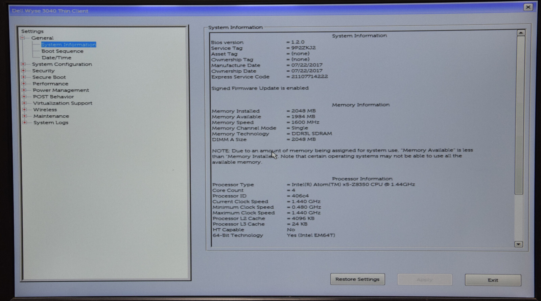Click the vertical scrollbar thumb
Screen dimensions: 541x301
coord(519,115)
